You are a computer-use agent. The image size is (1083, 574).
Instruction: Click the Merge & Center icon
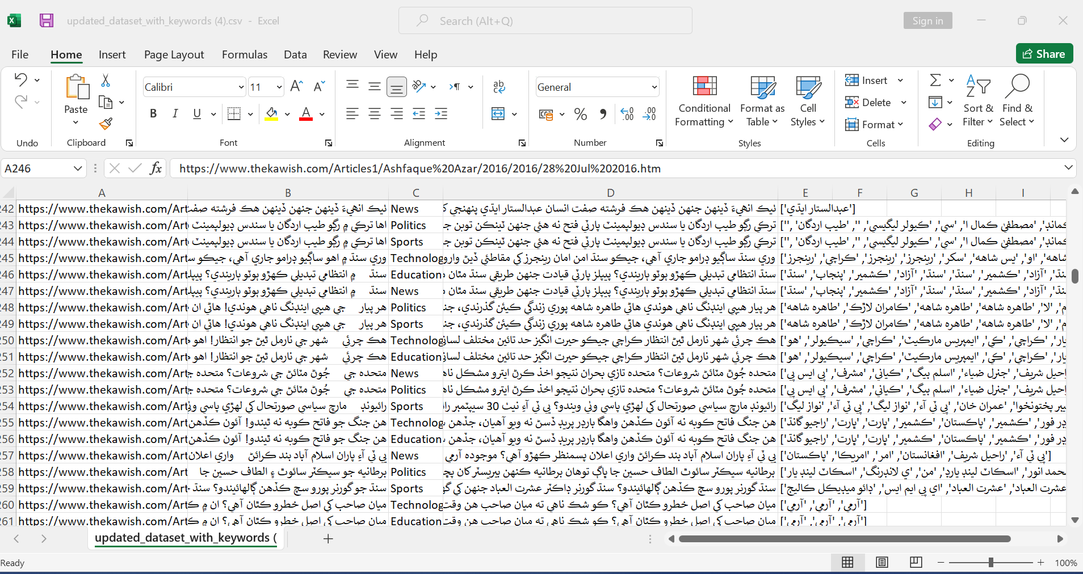click(x=498, y=114)
